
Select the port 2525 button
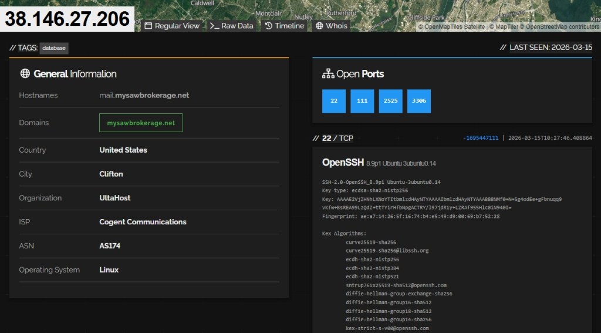click(390, 101)
